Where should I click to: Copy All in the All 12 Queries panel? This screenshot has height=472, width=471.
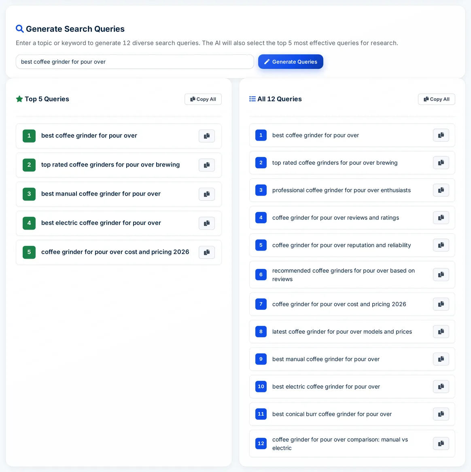click(x=436, y=99)
